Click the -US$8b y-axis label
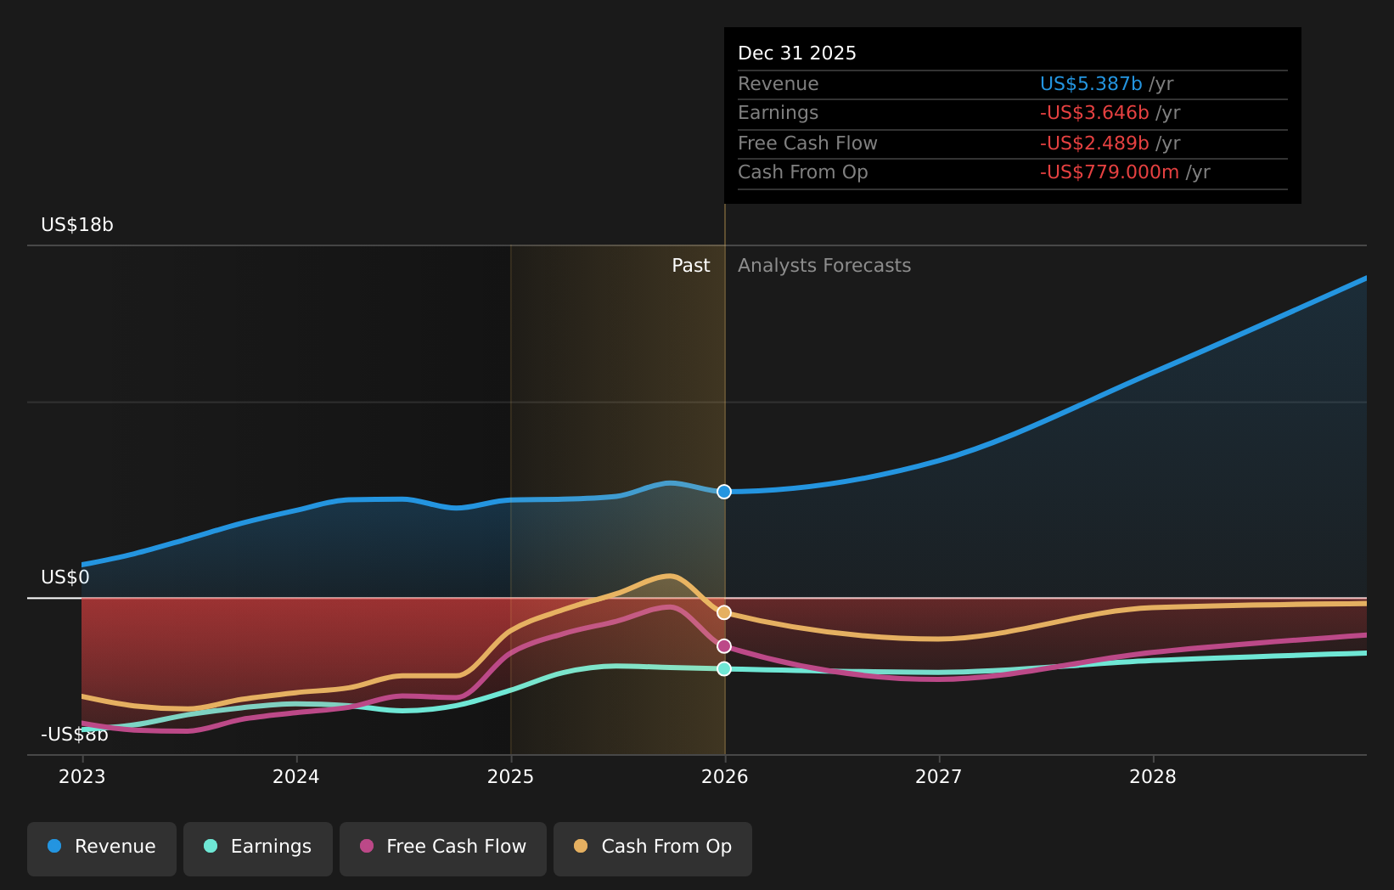Viewport: 1394px width, 890px height. click(x=75, y=735)
